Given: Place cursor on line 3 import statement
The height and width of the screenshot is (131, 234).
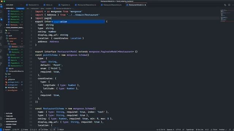Looking at the screenshot, I should [x=43, y=18].
